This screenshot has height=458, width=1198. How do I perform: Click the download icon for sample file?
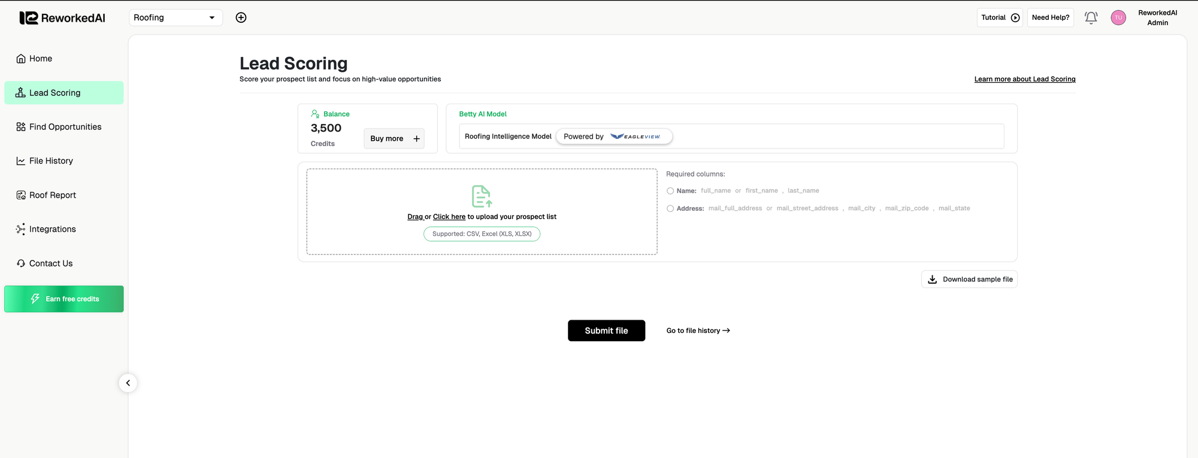pyautogui.click(x=933, y=280)
